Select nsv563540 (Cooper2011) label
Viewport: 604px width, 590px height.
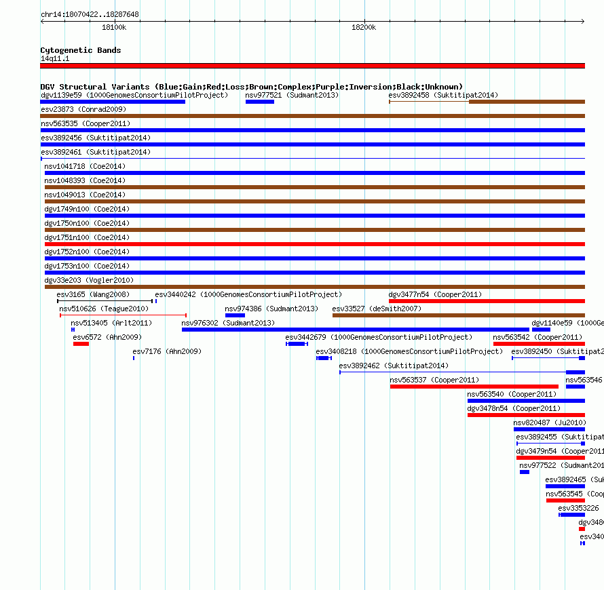click(512, 394)
